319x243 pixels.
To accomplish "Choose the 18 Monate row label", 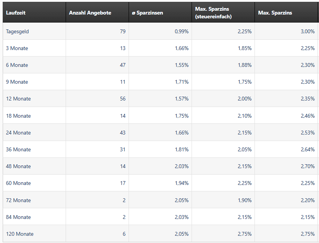I will (18, 116).
